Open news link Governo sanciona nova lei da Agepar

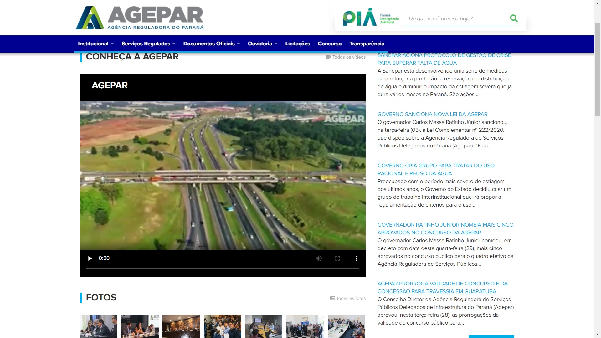point(432,114)
